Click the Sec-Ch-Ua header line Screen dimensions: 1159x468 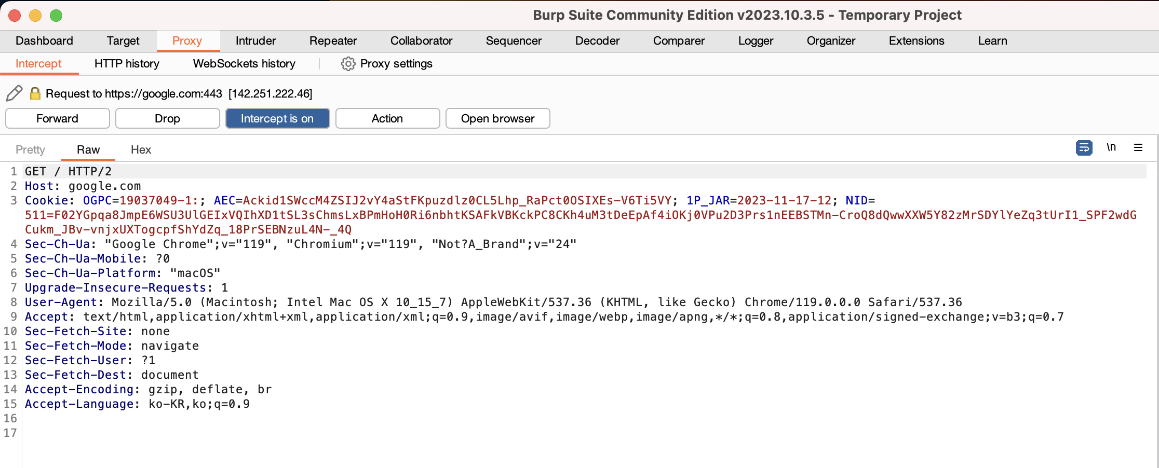[x=301, y=244]
